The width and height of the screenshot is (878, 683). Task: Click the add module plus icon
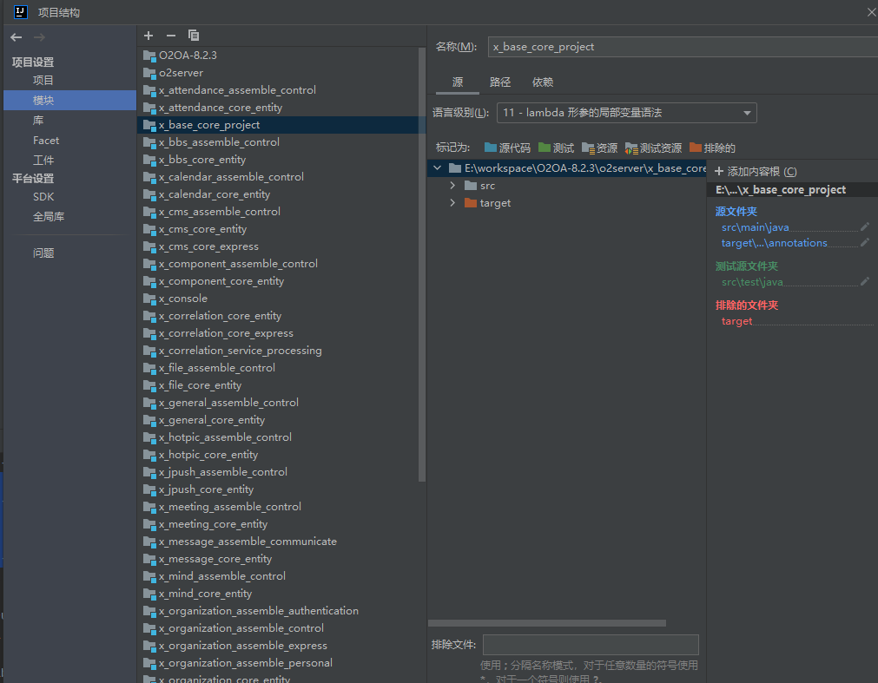[x=149, y=36]
